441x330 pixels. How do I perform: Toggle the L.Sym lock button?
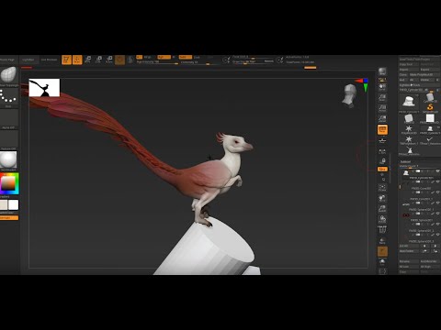point(382,161)
